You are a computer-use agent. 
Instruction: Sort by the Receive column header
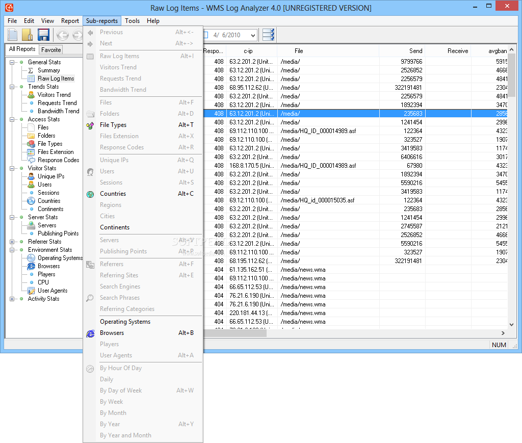pos(448,51)
